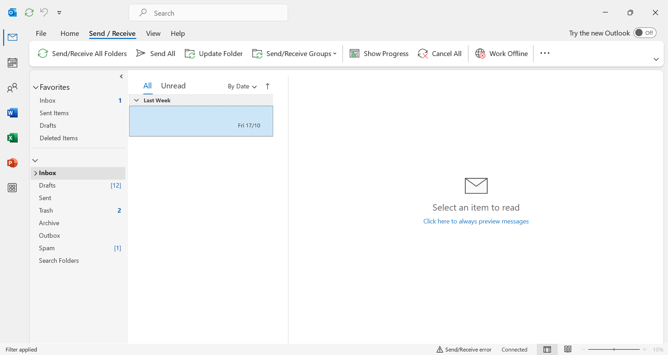
Task: Open Search Folders
Action: tap(79, 261)
